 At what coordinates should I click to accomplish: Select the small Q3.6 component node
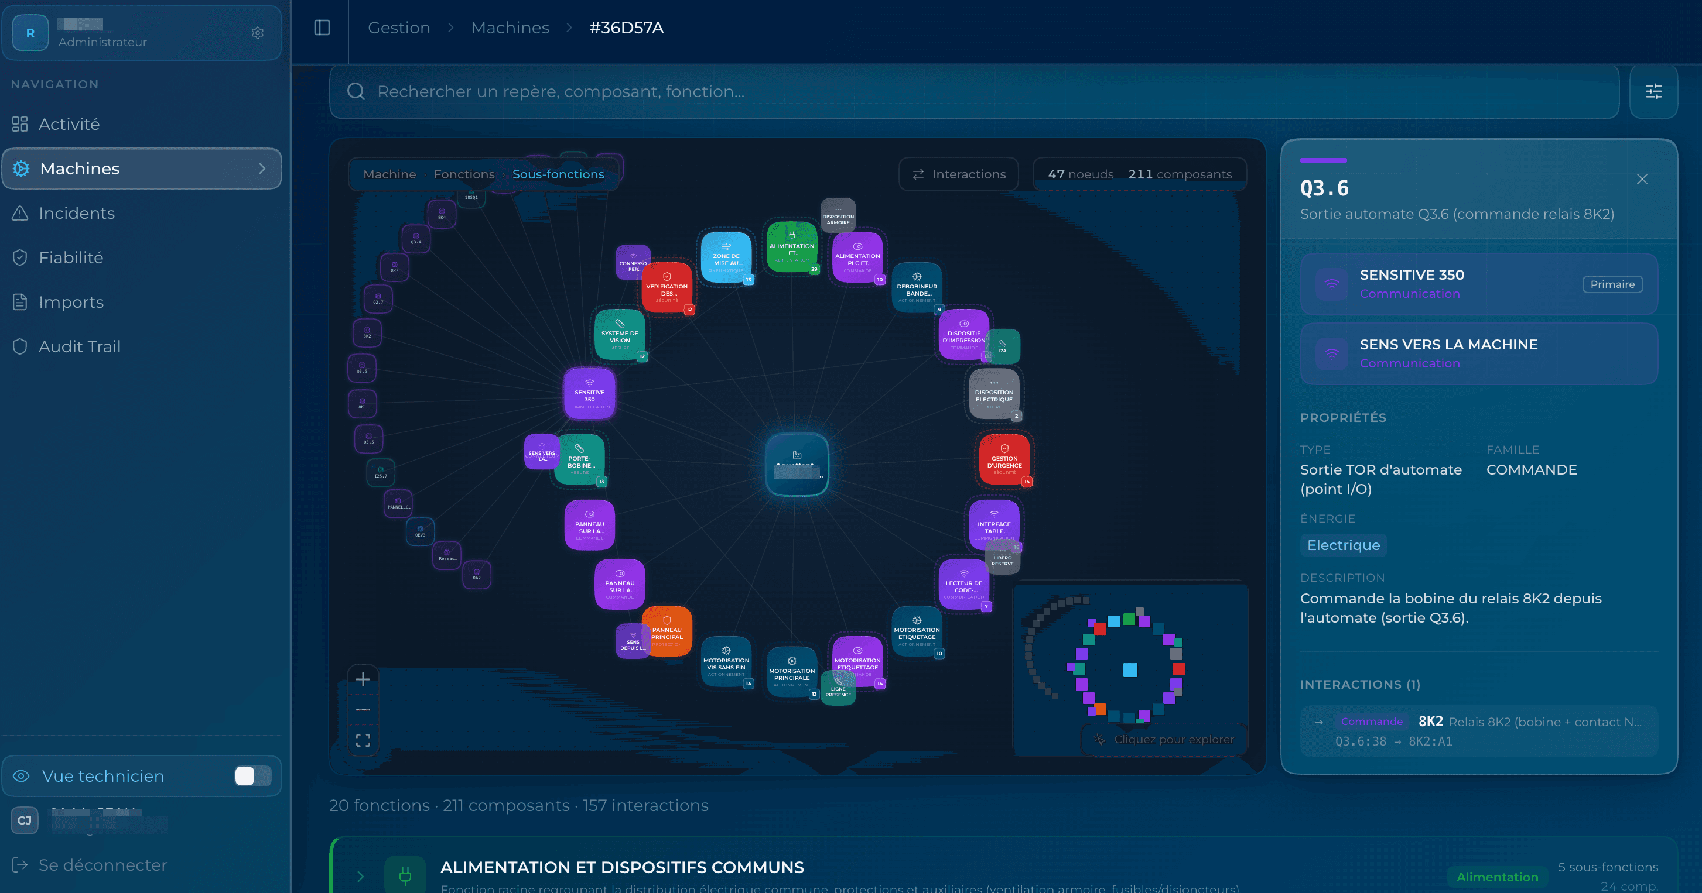362,367
